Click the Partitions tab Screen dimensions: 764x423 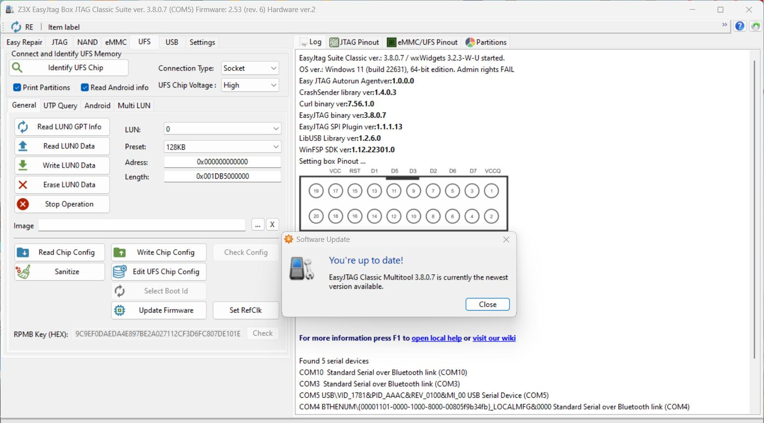coord(486,42)
